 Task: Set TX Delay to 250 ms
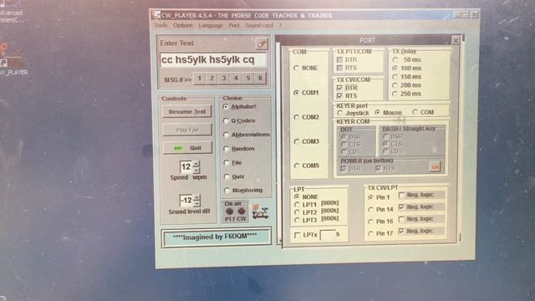coord(407,94)
